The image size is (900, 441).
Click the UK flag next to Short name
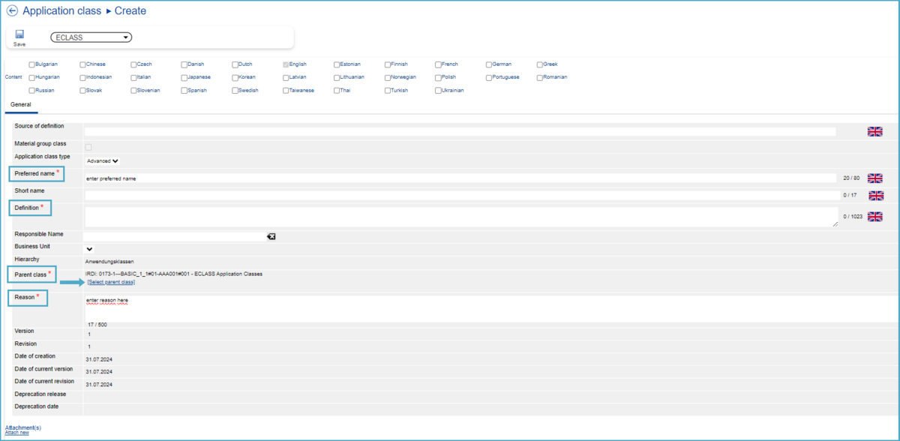pos(874,195)
